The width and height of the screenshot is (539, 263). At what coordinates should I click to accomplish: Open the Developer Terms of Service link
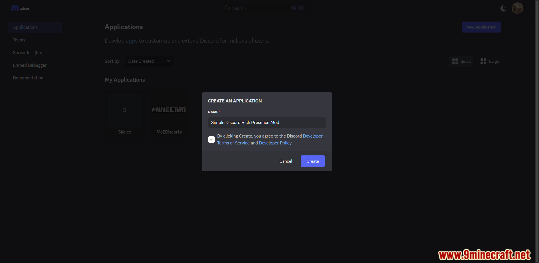pos(270,139)
